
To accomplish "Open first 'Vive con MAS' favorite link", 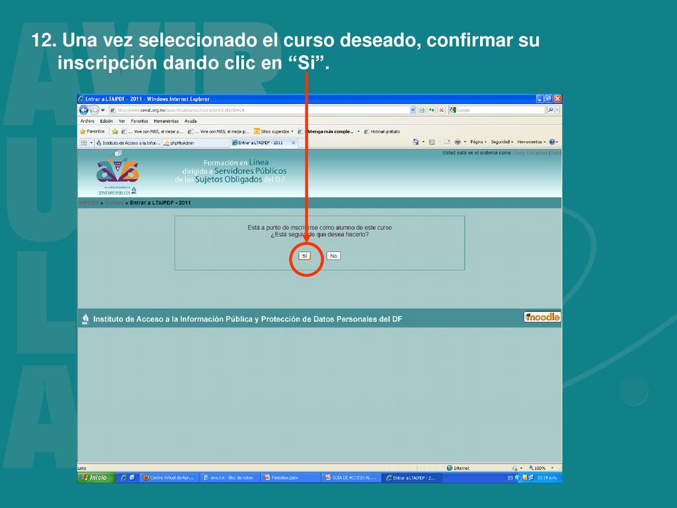I will pos(153,132).
